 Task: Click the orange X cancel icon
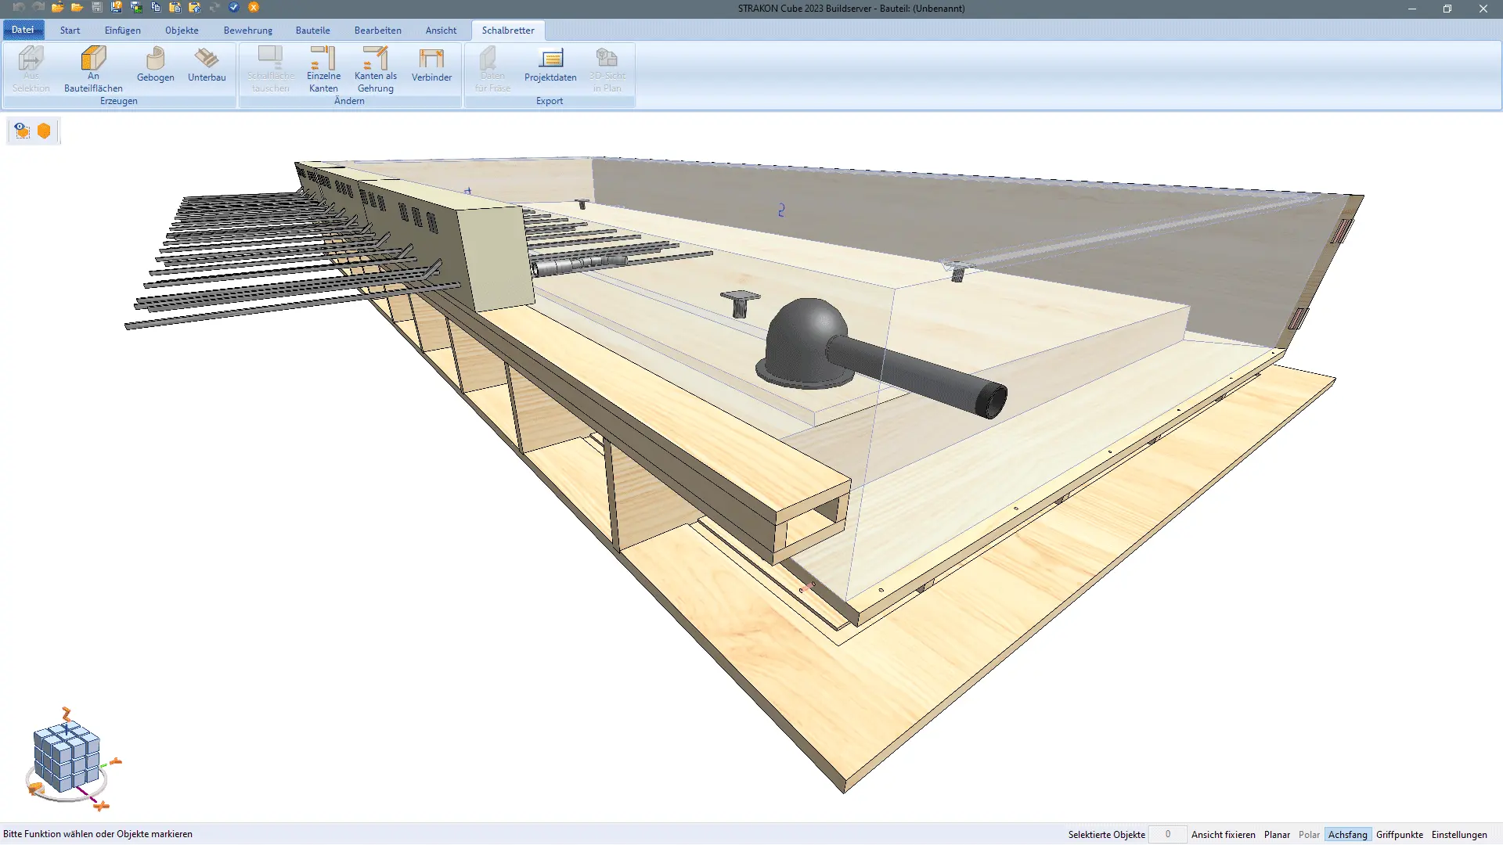pyautogui.click(x=254, y=8)
